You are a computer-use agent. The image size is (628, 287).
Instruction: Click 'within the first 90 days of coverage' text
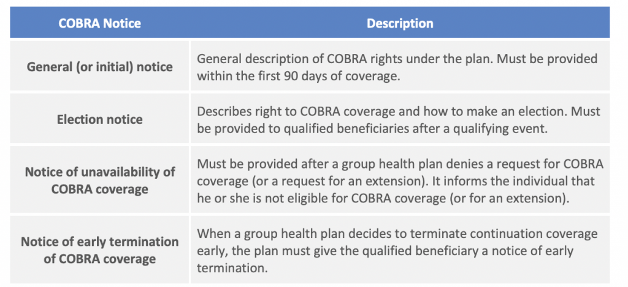click(299, 75)
